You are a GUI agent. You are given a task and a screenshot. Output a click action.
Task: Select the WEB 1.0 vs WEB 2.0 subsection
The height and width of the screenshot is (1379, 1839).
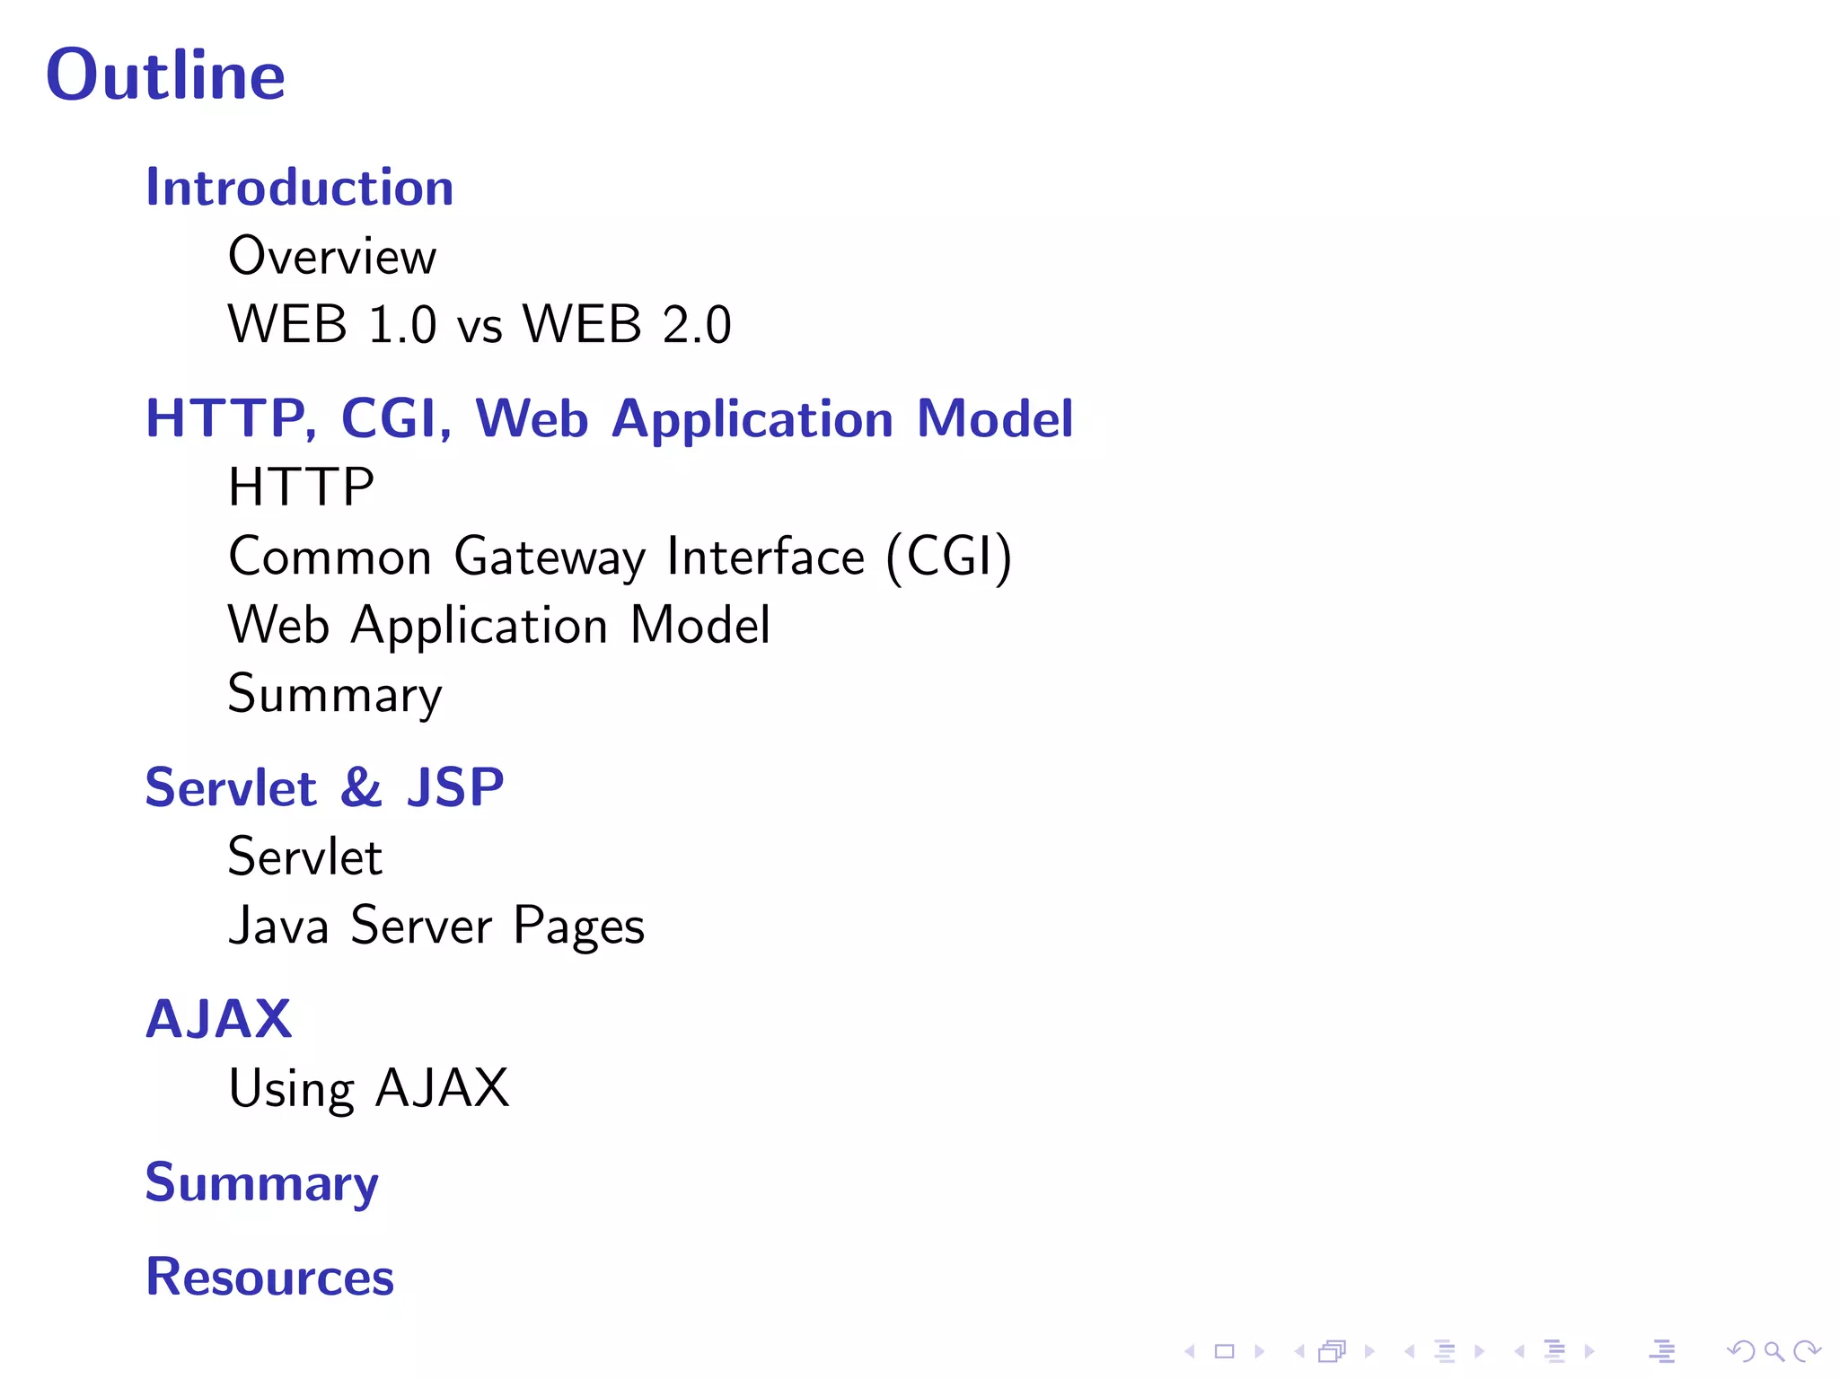point(480,324)
